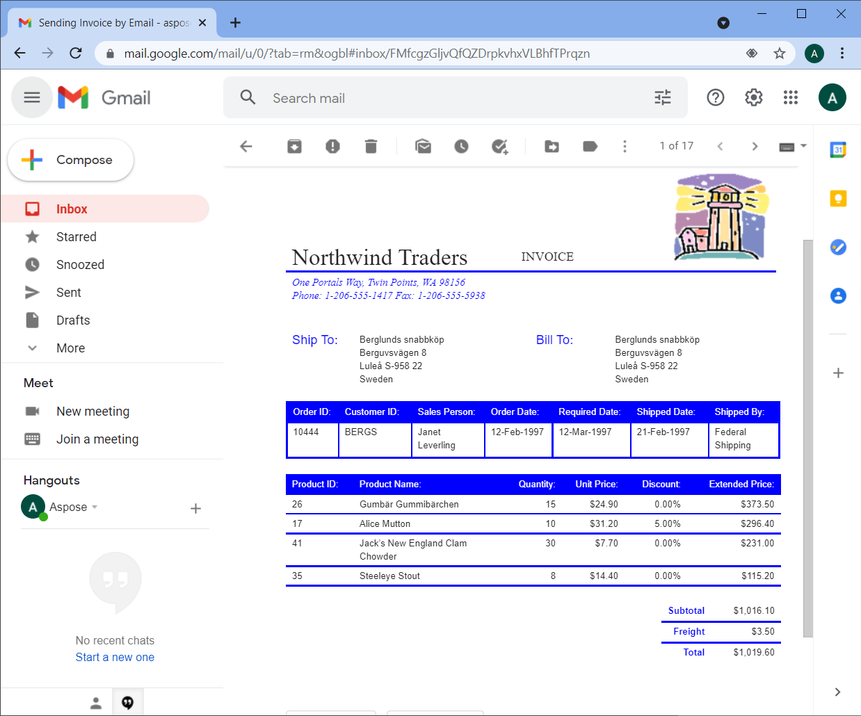Click the search magnifier icon
Viewport: 861px width, 716px height.
pos(248,97)
